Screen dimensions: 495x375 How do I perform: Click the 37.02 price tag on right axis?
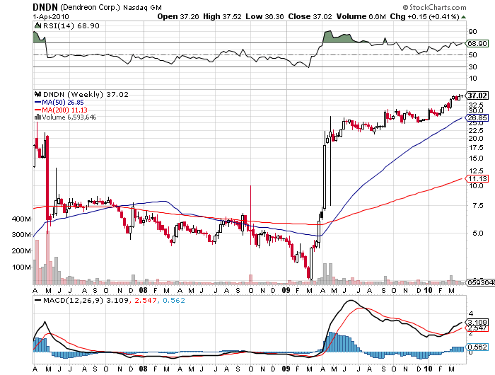[x=477, y=95]
